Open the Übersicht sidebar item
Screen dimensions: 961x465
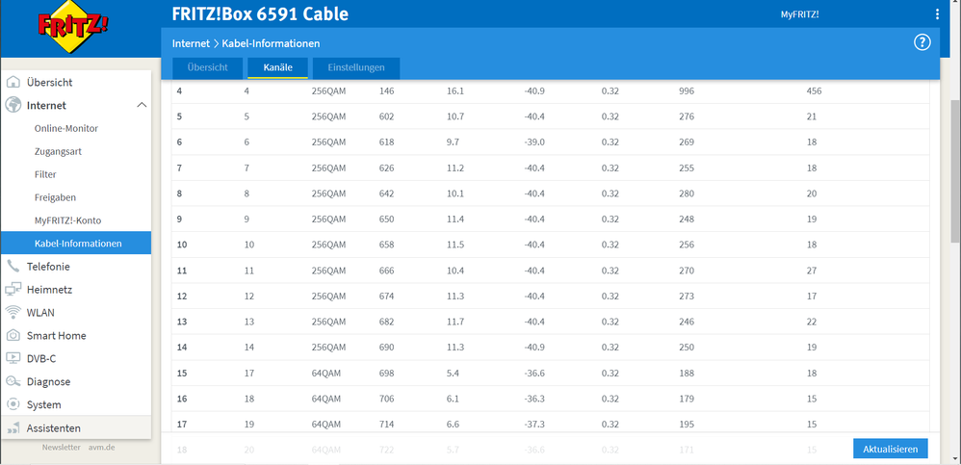pos(76,82)
